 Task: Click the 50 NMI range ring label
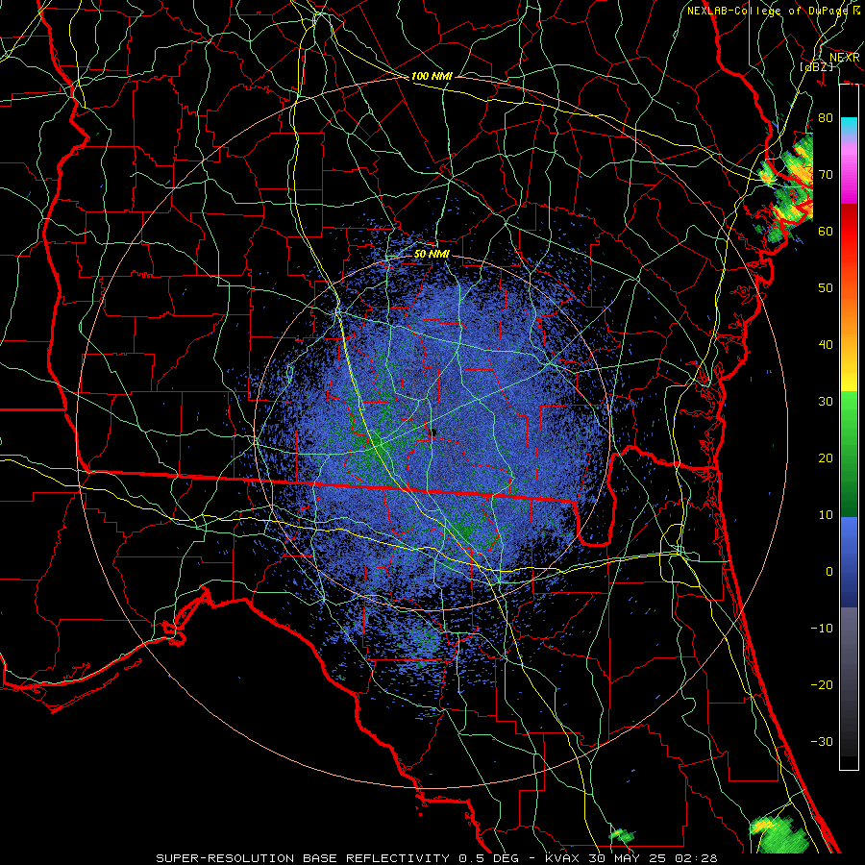432,255
